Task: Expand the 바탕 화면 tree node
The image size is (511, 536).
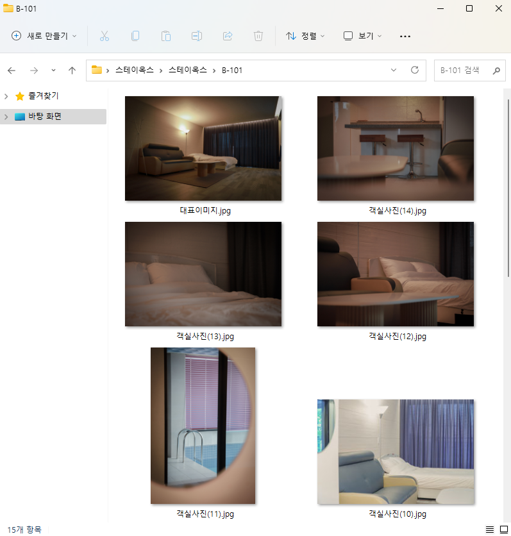Action: point(6,117)
